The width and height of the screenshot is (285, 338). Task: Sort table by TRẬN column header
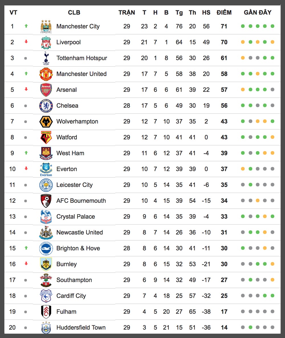pos(127,13)
